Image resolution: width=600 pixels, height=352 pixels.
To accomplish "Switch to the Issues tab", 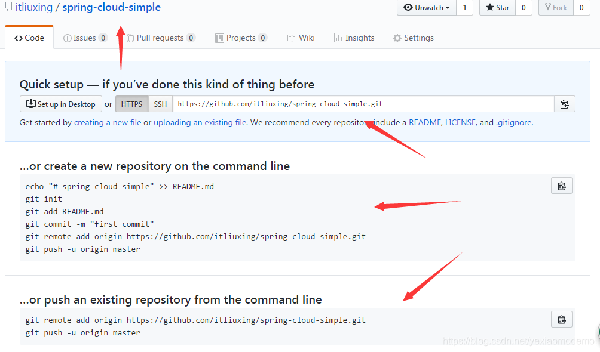I will tap(85, 38).
